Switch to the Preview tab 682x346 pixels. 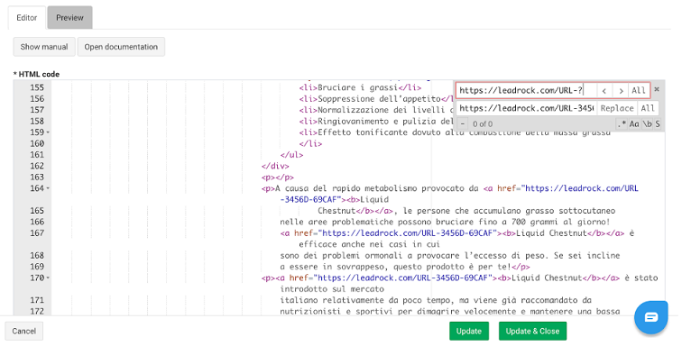coord(69,18)
